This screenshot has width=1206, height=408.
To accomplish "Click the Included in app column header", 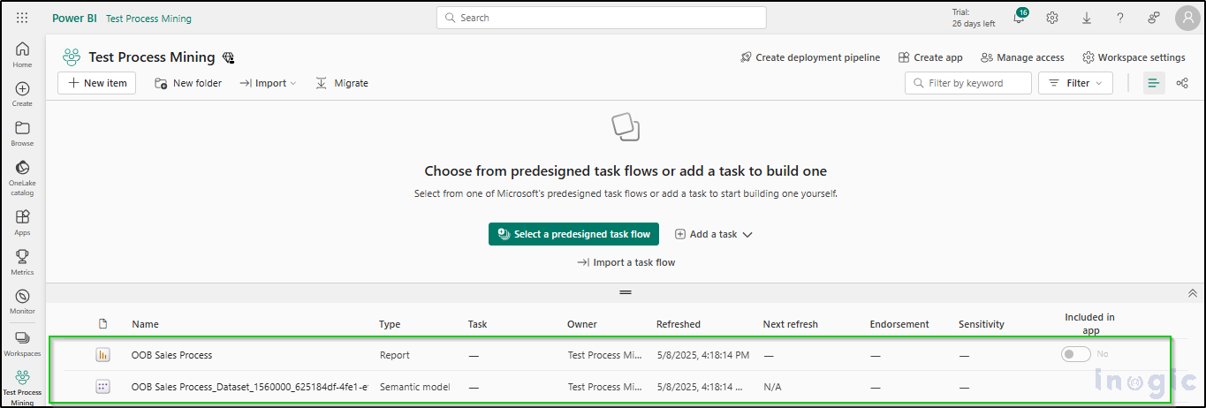I will pos(1089,324).
